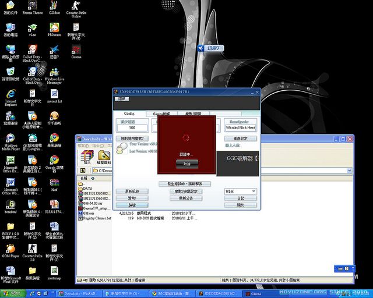This screenshot has height=298, width=373.
Task: Click the WinRAR 解壓縮到 (Extract To) toolbar icon
Action: tap(104, 157)
